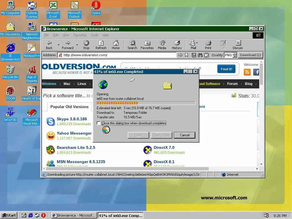The width and height of the screenshot is (292, 219).
Task: Open the Search pane
Action: pos(132,45)
